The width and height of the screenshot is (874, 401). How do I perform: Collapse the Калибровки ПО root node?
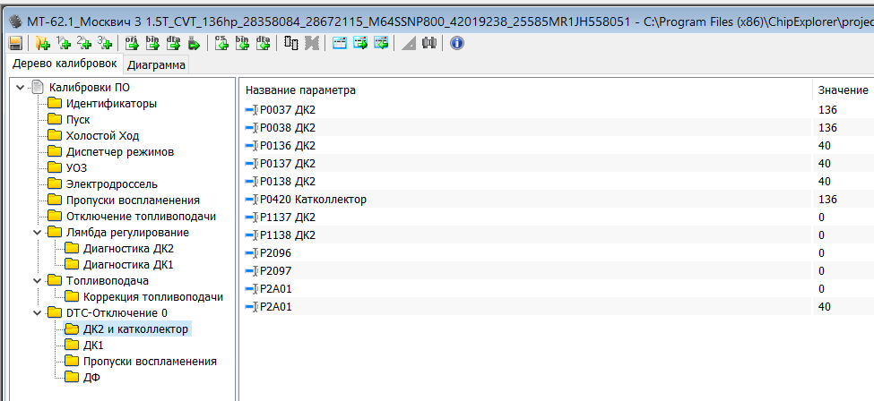[21, 88]
